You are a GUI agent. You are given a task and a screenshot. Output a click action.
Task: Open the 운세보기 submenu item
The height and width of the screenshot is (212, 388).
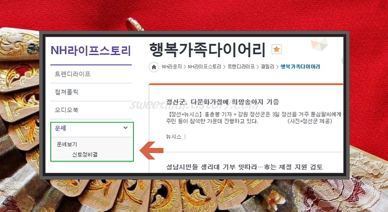(67, 144)
